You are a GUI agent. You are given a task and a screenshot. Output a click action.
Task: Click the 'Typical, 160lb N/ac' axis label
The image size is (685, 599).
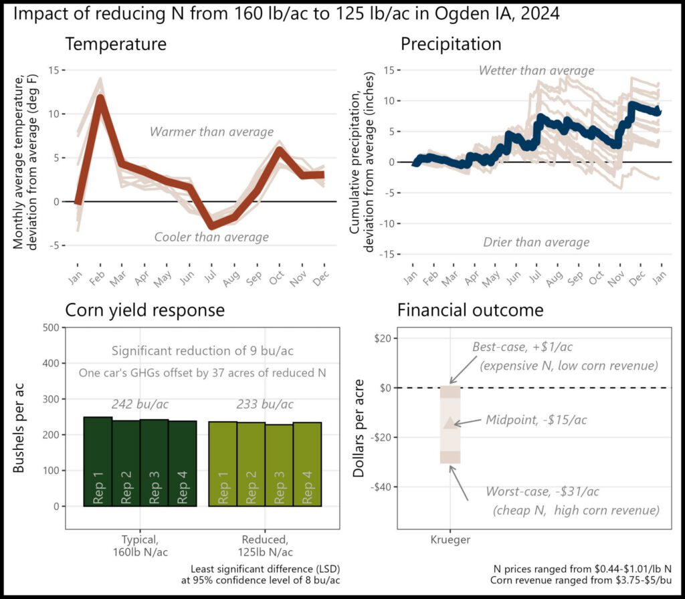pos(140,546)
